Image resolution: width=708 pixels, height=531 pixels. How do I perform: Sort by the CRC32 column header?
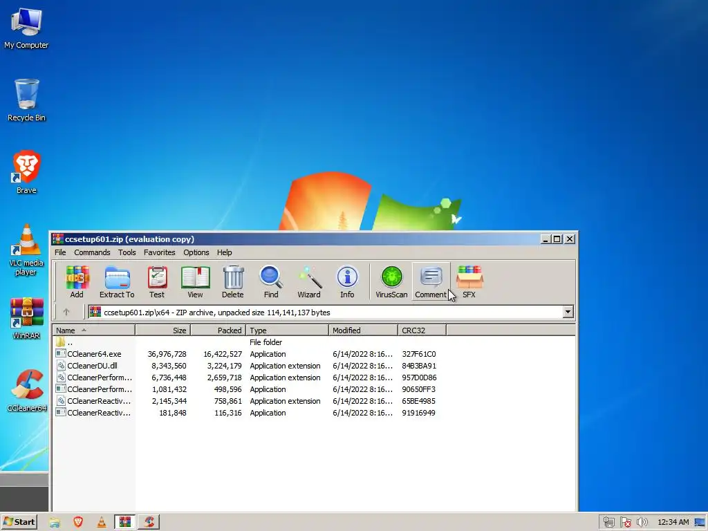tap(422, 330)
